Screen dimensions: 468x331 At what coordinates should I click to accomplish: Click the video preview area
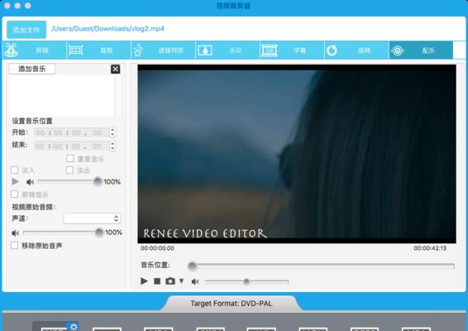pos(297,154)
